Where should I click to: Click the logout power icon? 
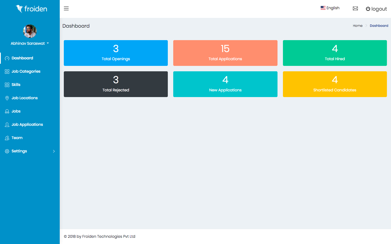(368, 9)
